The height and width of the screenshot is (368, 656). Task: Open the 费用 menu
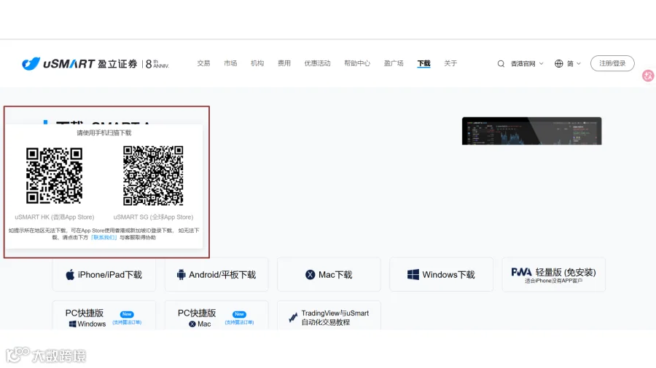[284, 63]
